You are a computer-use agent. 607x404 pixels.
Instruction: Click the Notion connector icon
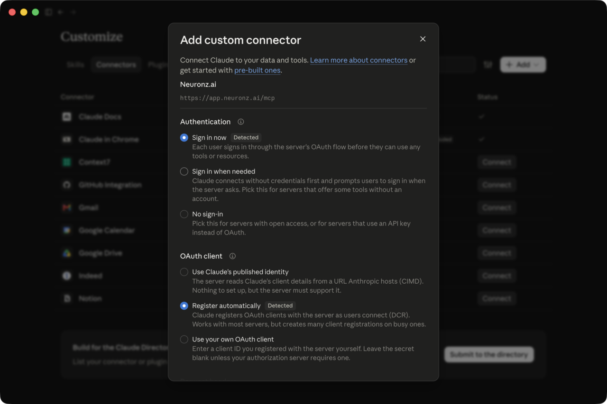tap(67, 298)
